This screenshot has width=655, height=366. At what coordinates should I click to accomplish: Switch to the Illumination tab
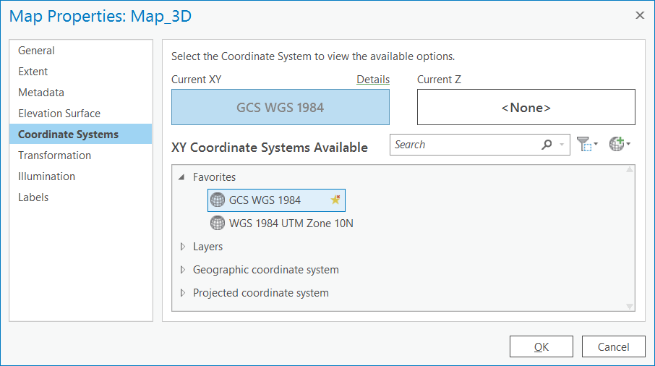click(81, 176)
